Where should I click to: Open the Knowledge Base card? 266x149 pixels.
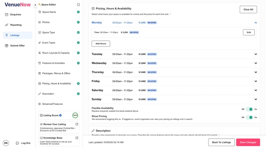tap(59, 141)
